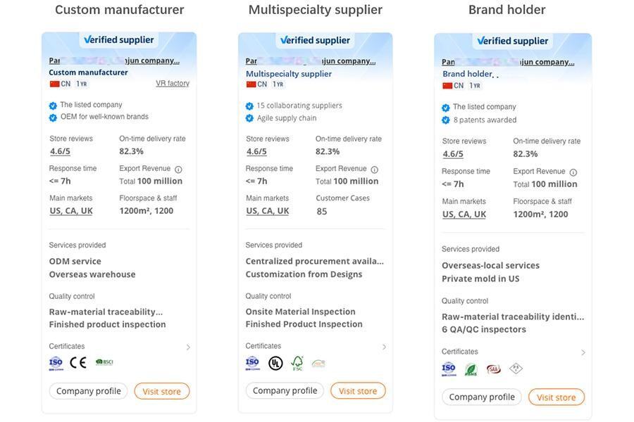Click Company profile in Custom manufacturer card
The width and height of the screenshot is (634, 422).
pos(88,391)
